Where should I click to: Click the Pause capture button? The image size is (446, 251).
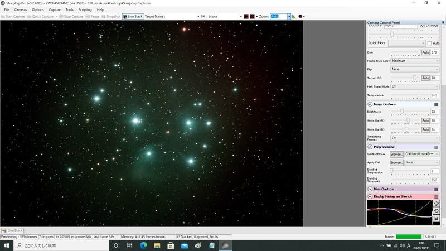(x=93, y=17)
